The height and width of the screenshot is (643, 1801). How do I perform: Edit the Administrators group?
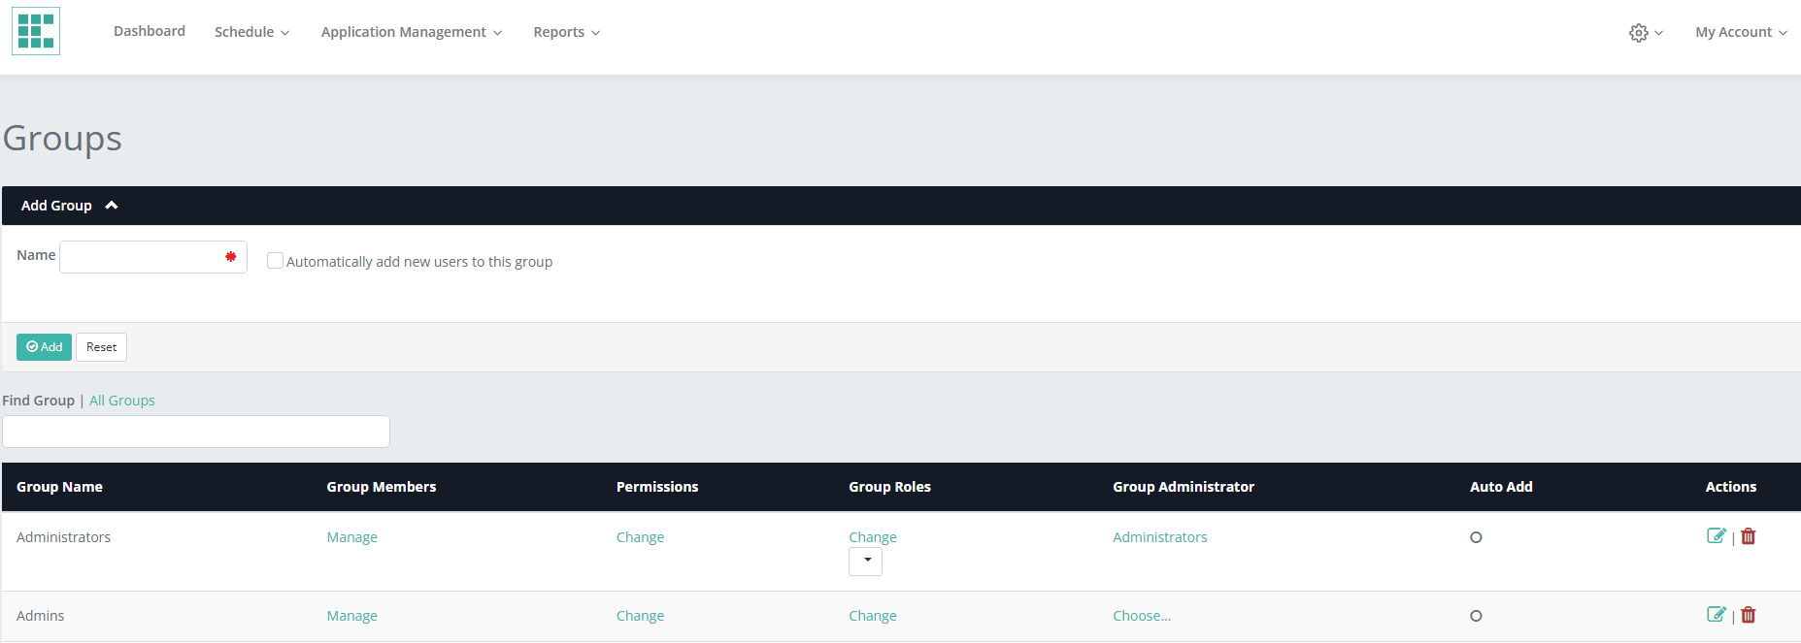[x=1716, y=536]
